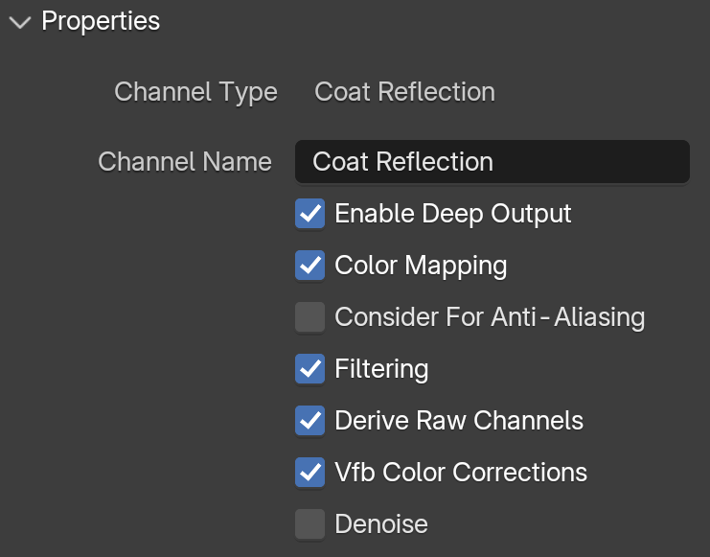Uncheck the Enable Deep Output checkbox

(310, 214)
